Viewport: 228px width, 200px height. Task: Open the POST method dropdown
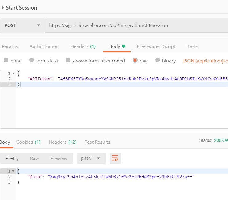tap(22, 26)
